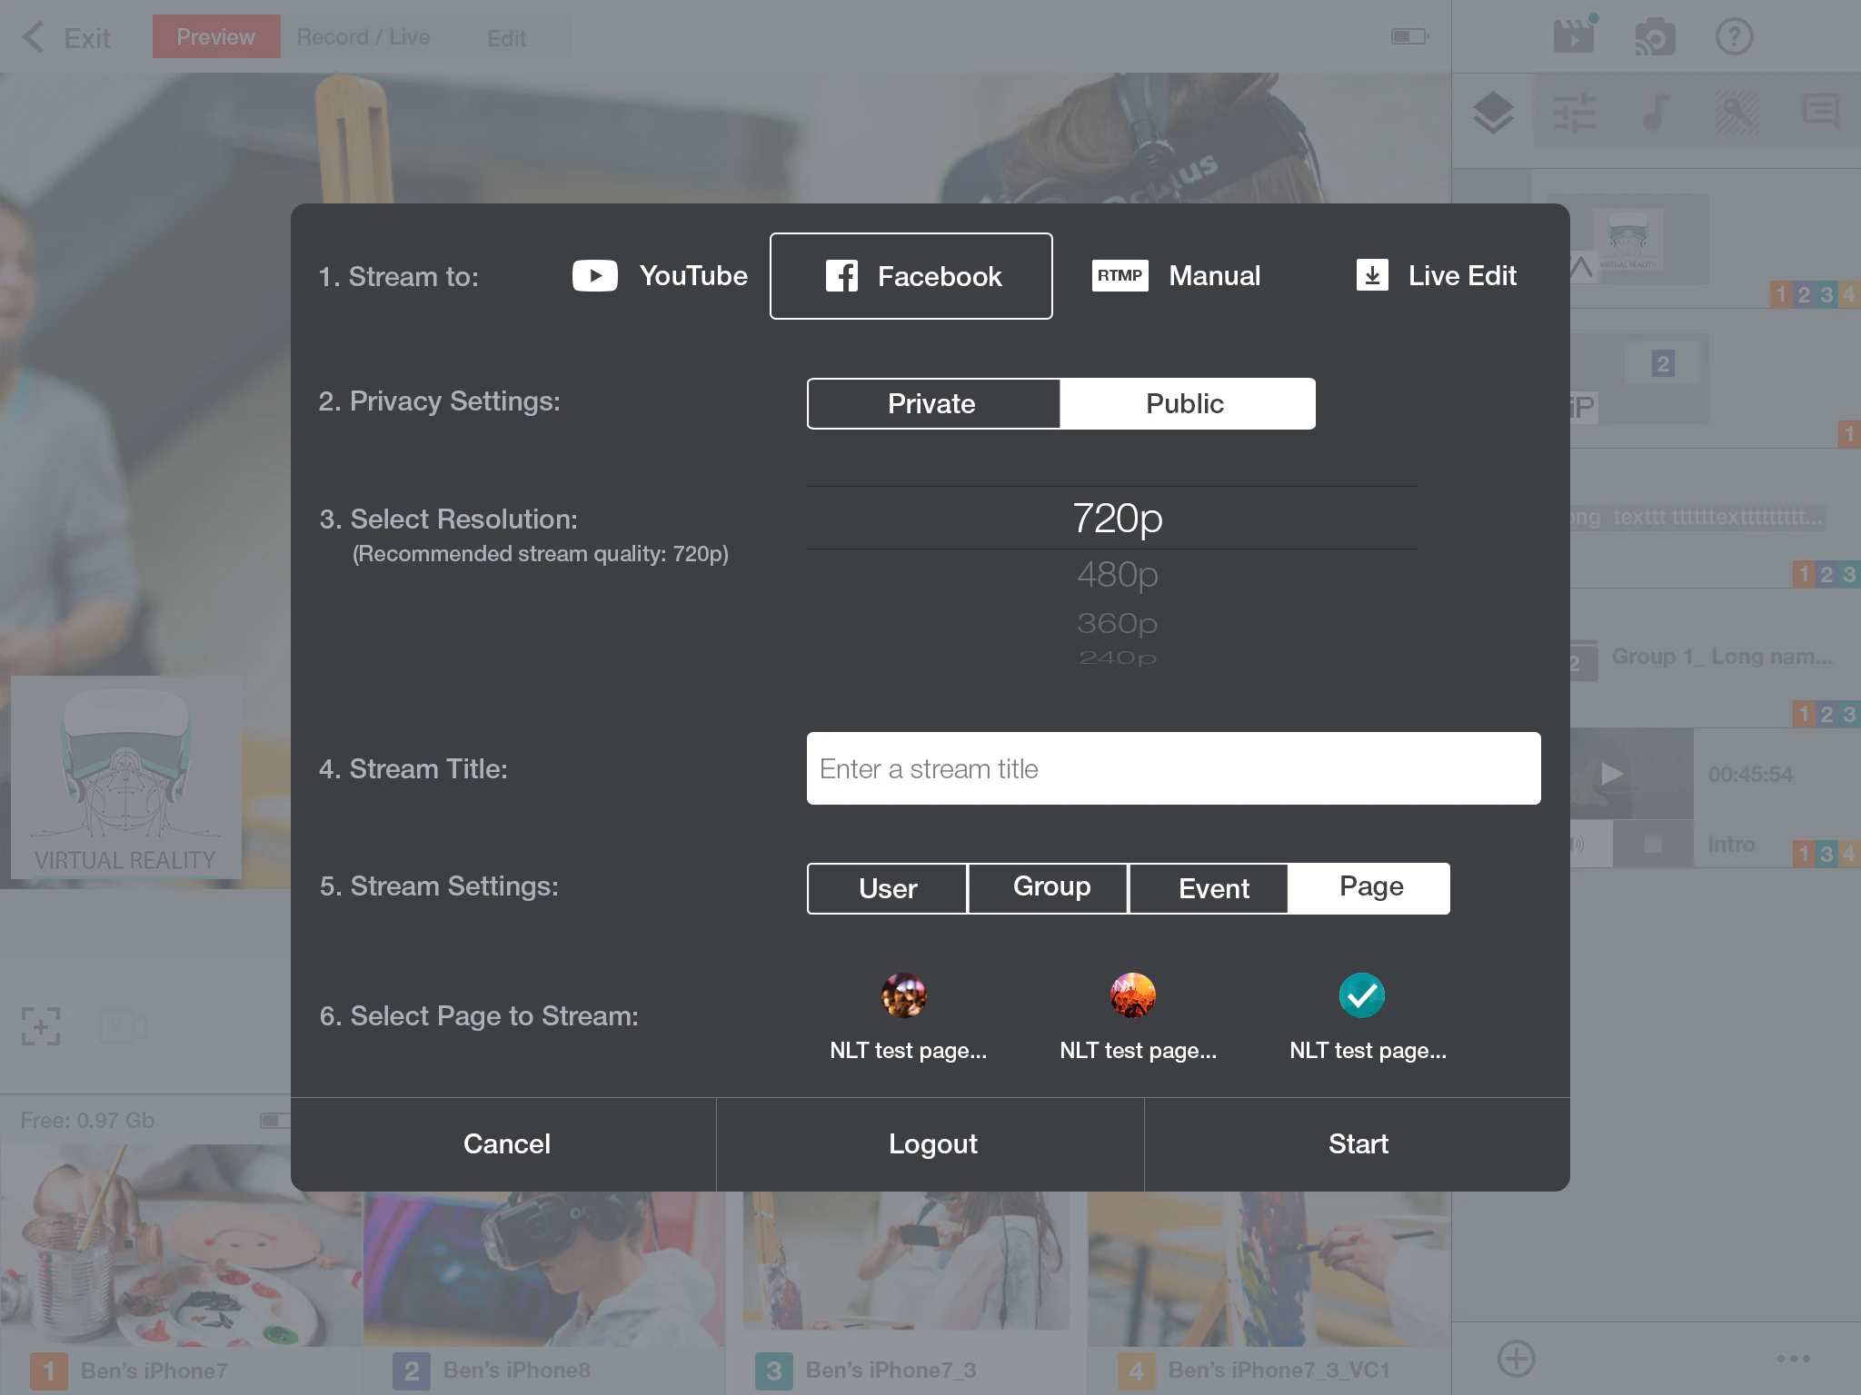Image resolution: width=1861 pixels, height=1395 pixels.
Task: Pick 360p in the resolution picker
Action: (x=1117, y=623)
